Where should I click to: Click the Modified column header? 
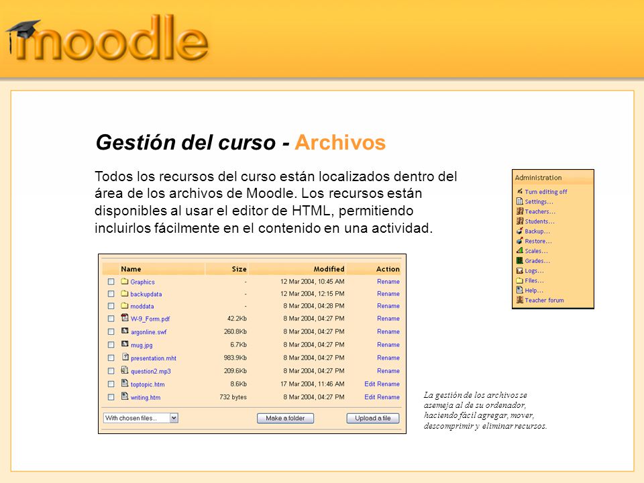coord(329,269)
